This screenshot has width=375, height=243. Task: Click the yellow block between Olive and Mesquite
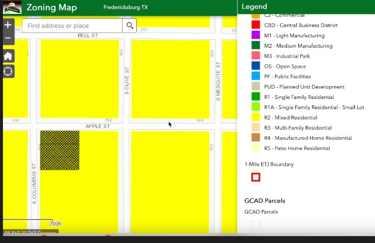click(170, 79)
